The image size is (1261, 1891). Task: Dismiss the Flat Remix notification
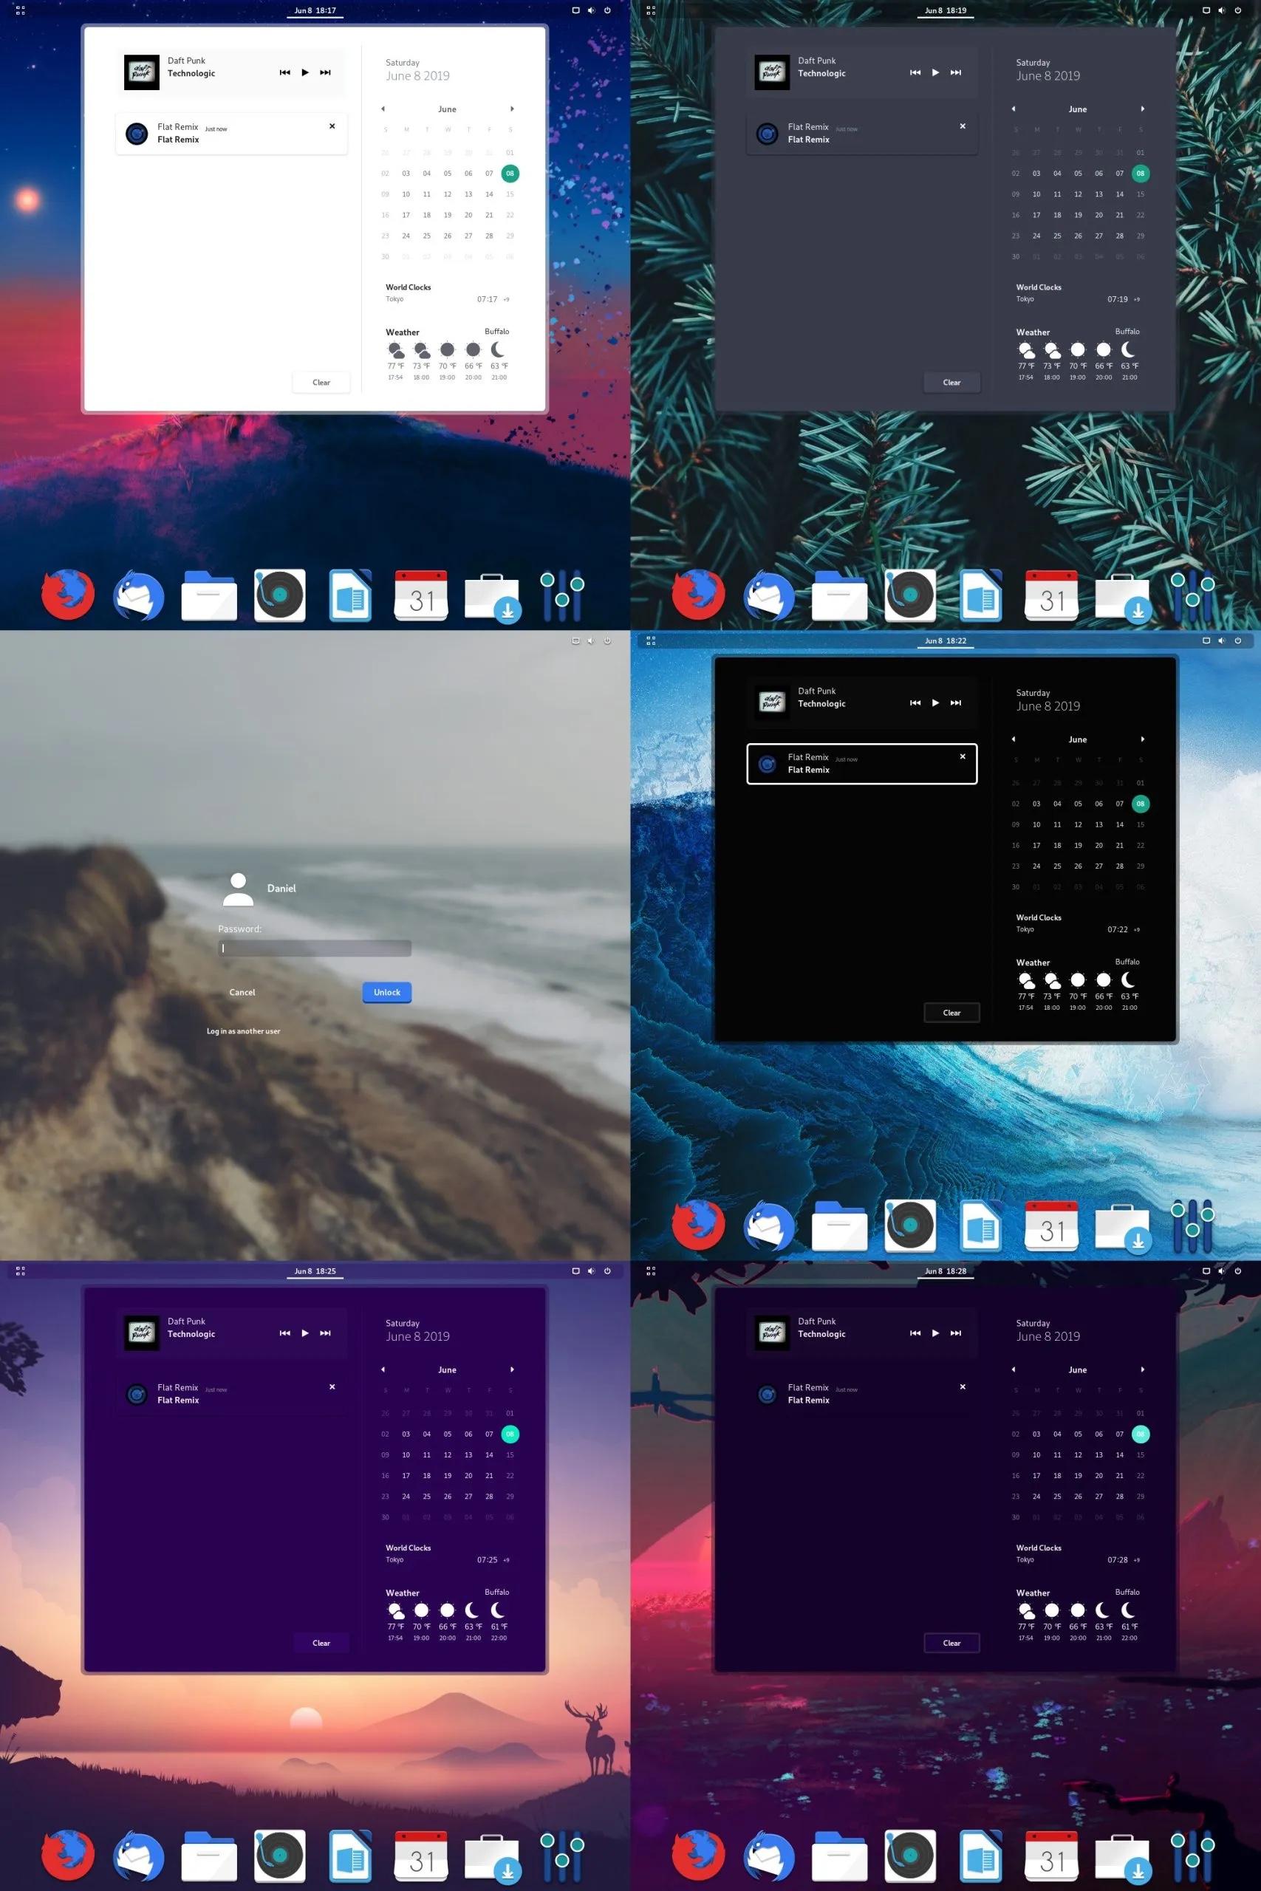point(332,126)
